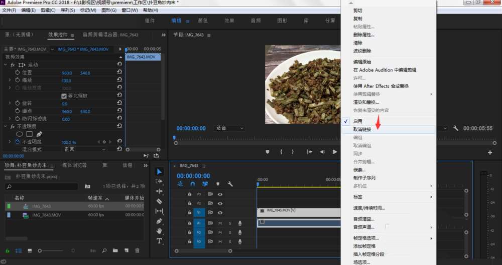This screenshot has width=502, height=265.
Task: Collapse the 运动 motion effect group
Action: pyautogui.click(x=6, y=65)
